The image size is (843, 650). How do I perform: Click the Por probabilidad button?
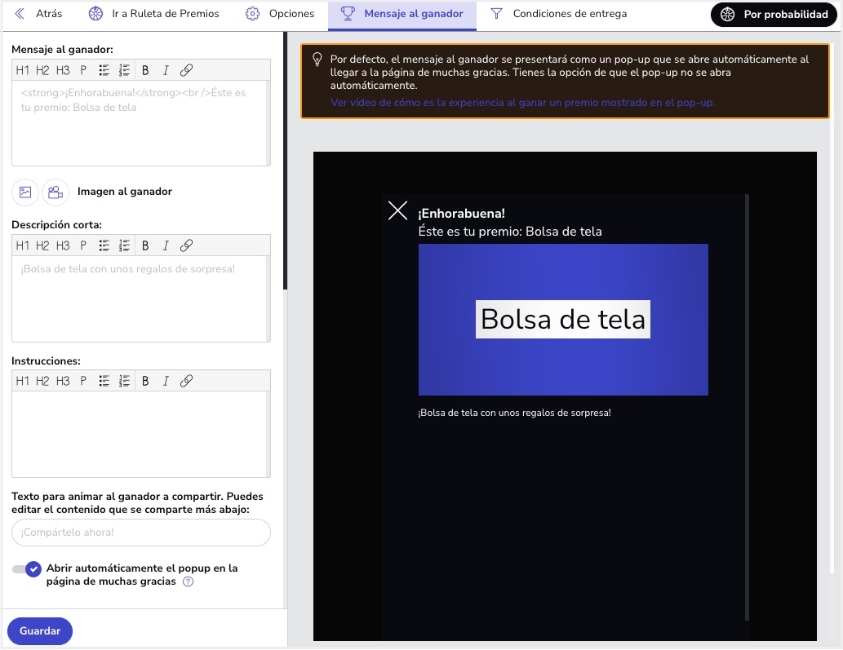tap(774, 15)
